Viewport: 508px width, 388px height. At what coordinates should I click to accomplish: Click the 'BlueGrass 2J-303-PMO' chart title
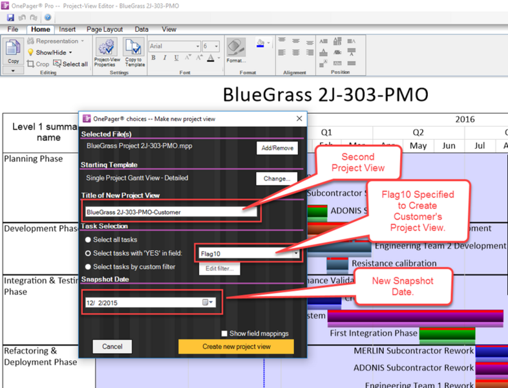pyautogui.click(x=326, y=95)
